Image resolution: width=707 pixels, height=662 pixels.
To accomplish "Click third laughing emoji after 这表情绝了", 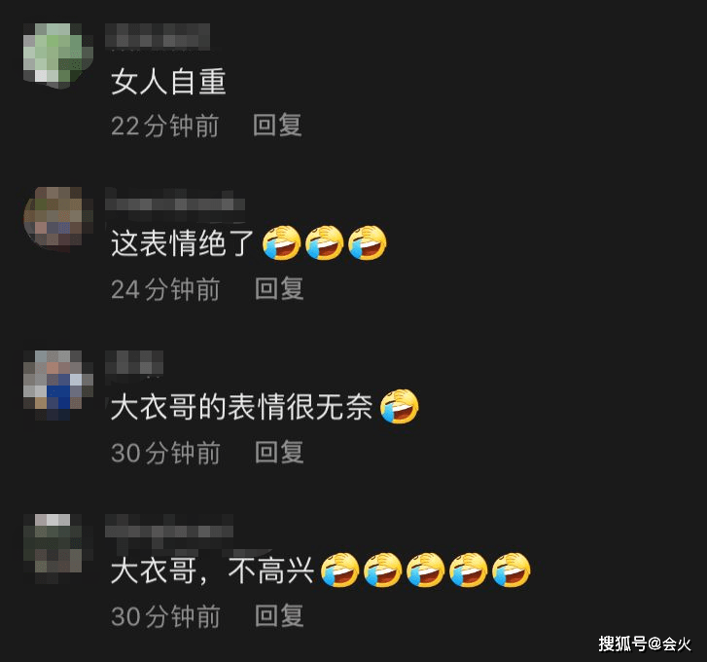I will tap(368, 242).
